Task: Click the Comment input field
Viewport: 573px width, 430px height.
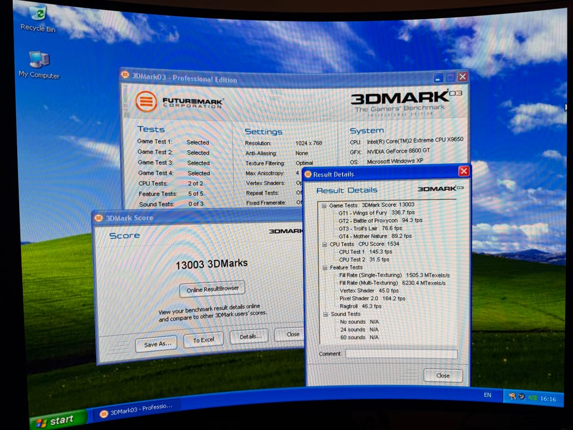Action: pyautogui.click(x=401, y=354)
